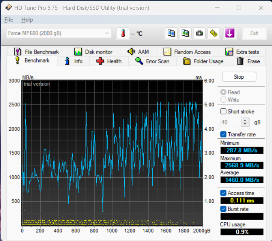Open the Info tab
Viewport: 272px width, 241px height.
74,61
